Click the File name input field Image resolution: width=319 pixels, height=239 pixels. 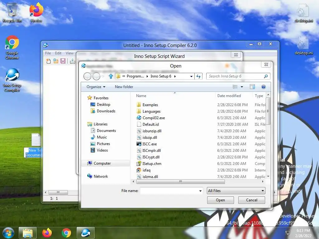click(169, 191)
